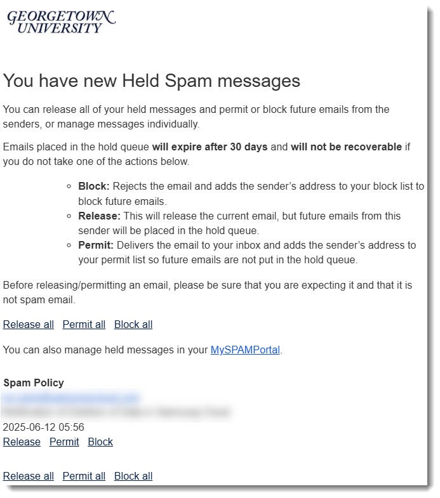Click the Georgetown University logo

pos(61,22)
